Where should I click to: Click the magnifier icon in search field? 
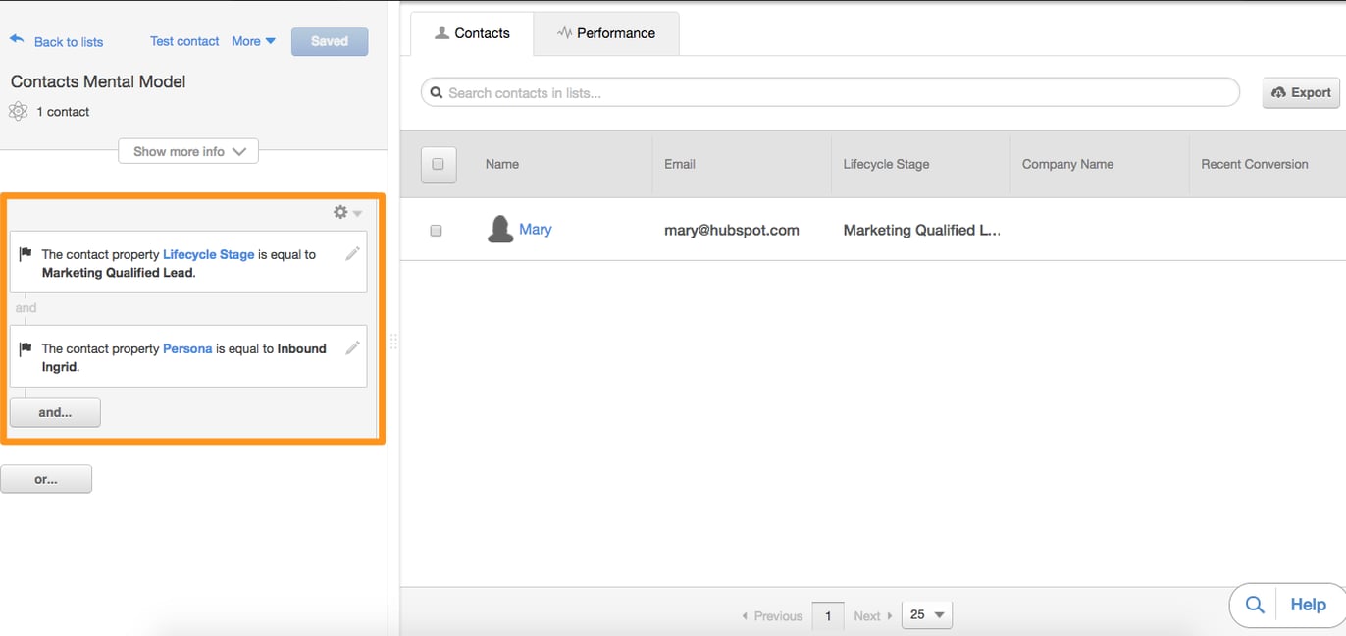click(438, 92)
